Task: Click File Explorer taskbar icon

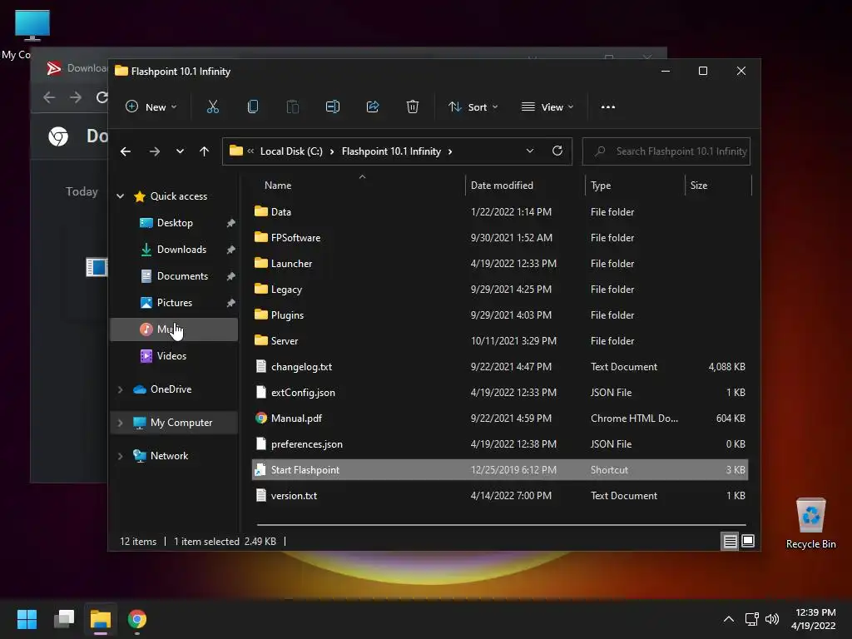Action: coord(101,619)
